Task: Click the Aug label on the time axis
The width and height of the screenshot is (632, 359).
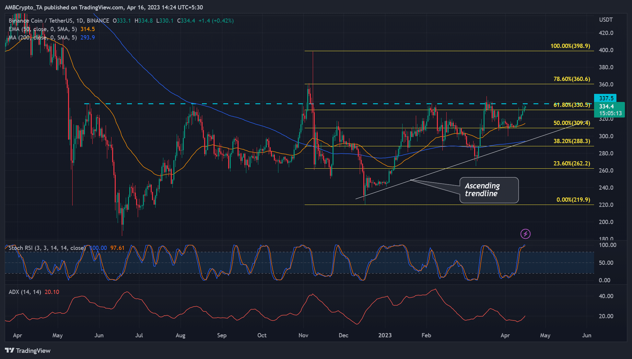Action: 181,335
